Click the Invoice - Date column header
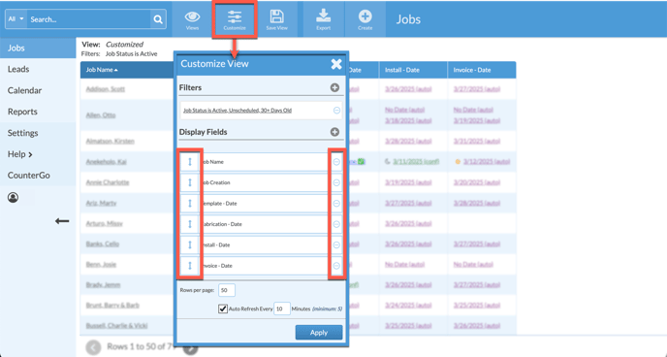 482,70
